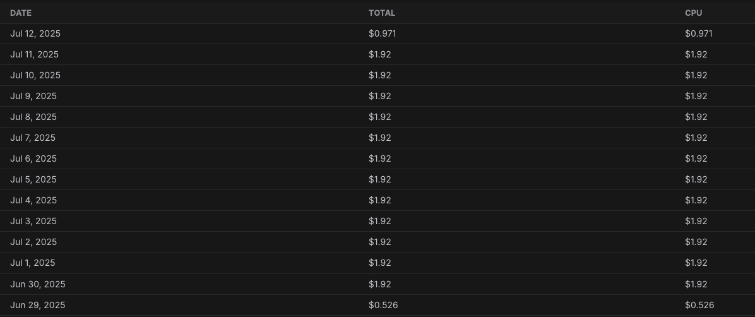Viewport: 755px width, 317px height.
Task: Click the Jul 1, 2025 row date
Action: click(33, 263)
